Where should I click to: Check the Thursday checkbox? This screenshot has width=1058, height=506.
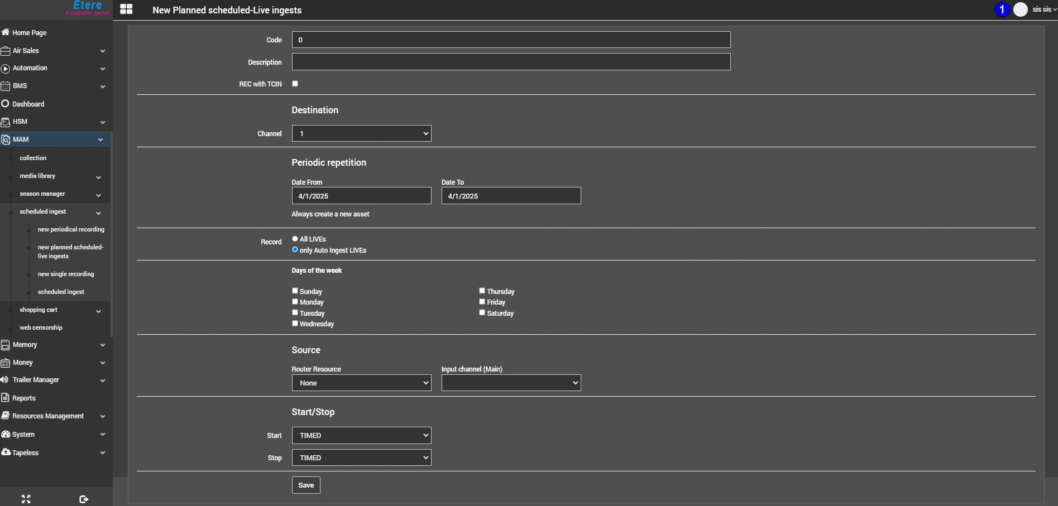point(482,291)
